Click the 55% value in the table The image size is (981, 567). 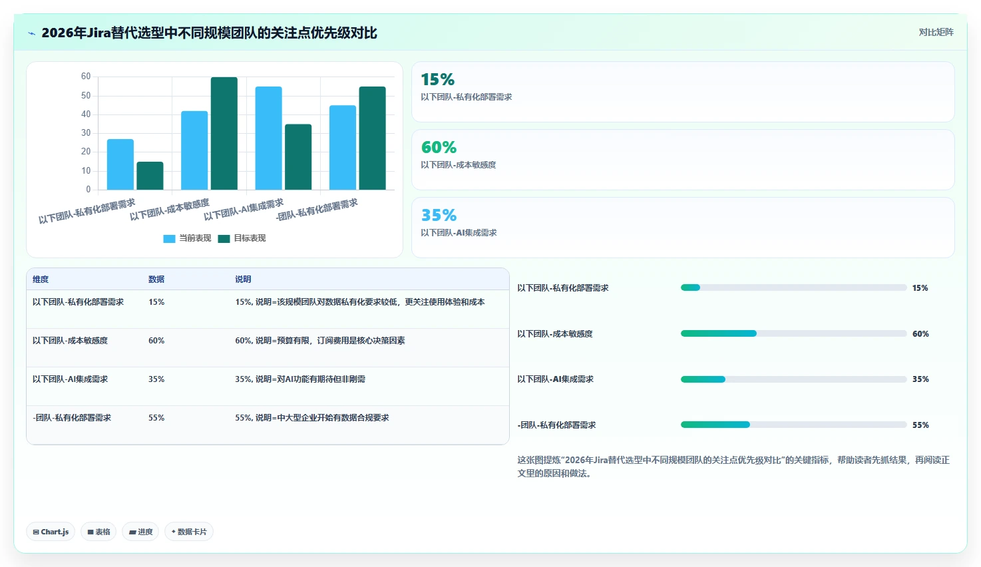156,418
